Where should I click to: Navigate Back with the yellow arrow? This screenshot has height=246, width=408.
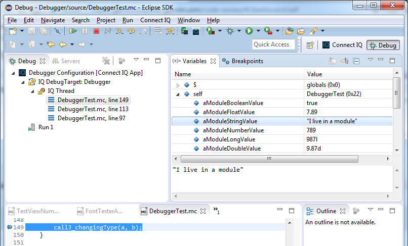point(63,44)
